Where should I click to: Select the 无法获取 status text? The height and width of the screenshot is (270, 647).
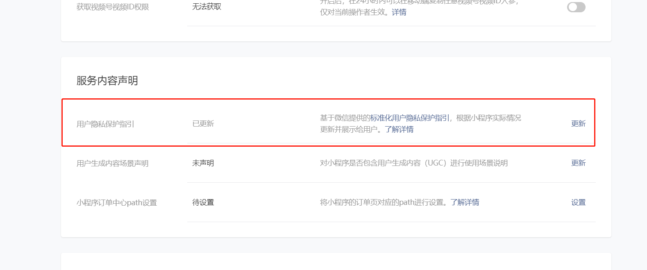pos(207,7)
